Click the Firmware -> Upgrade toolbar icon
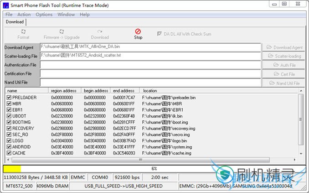Image resolution: width=309 pixels, height=193 pixels. pos(62,31)
